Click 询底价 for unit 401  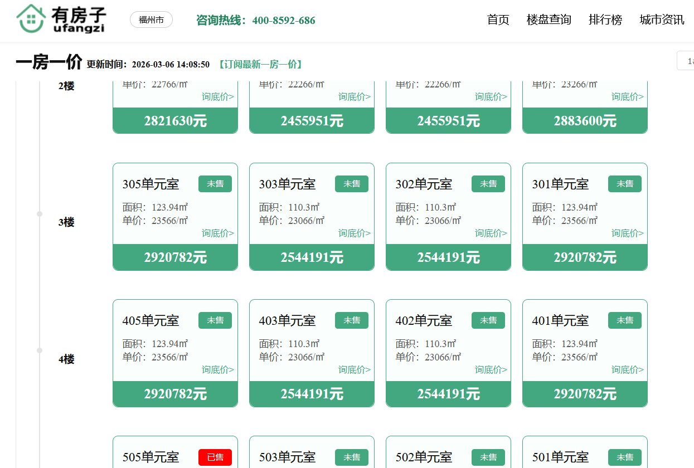coord(627,369)
